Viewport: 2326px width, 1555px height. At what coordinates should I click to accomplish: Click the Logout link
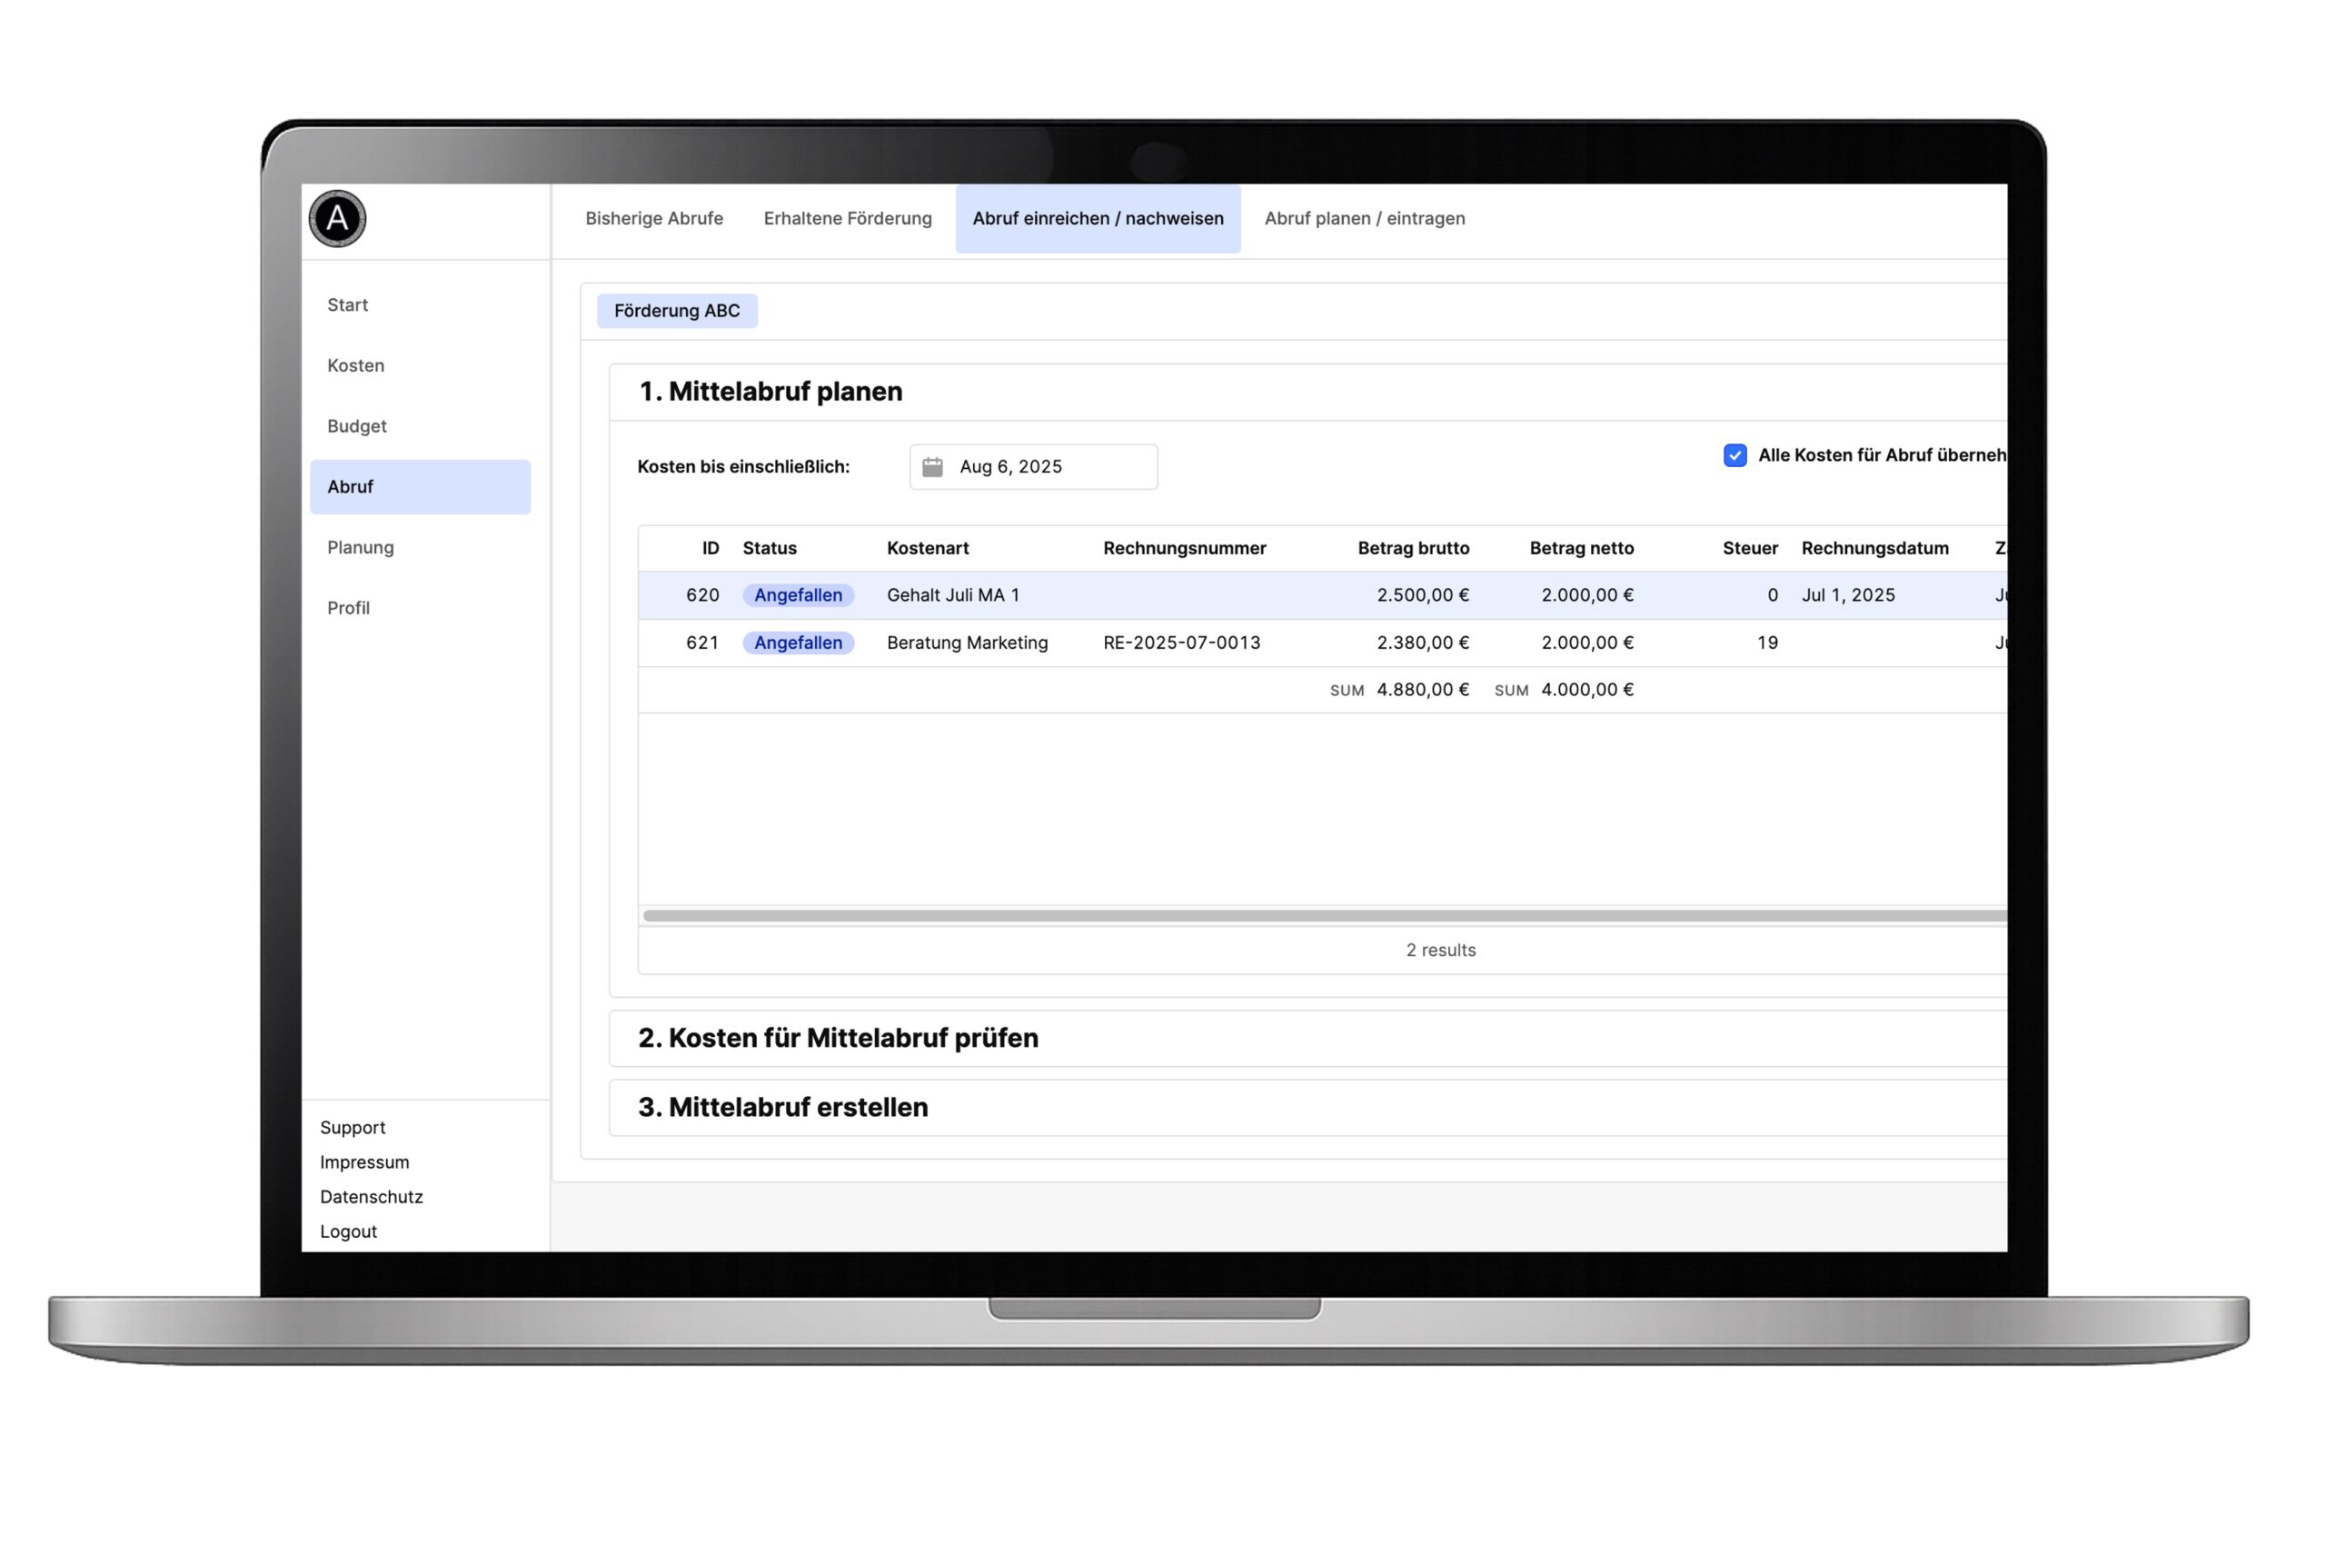pos(348,1231)
